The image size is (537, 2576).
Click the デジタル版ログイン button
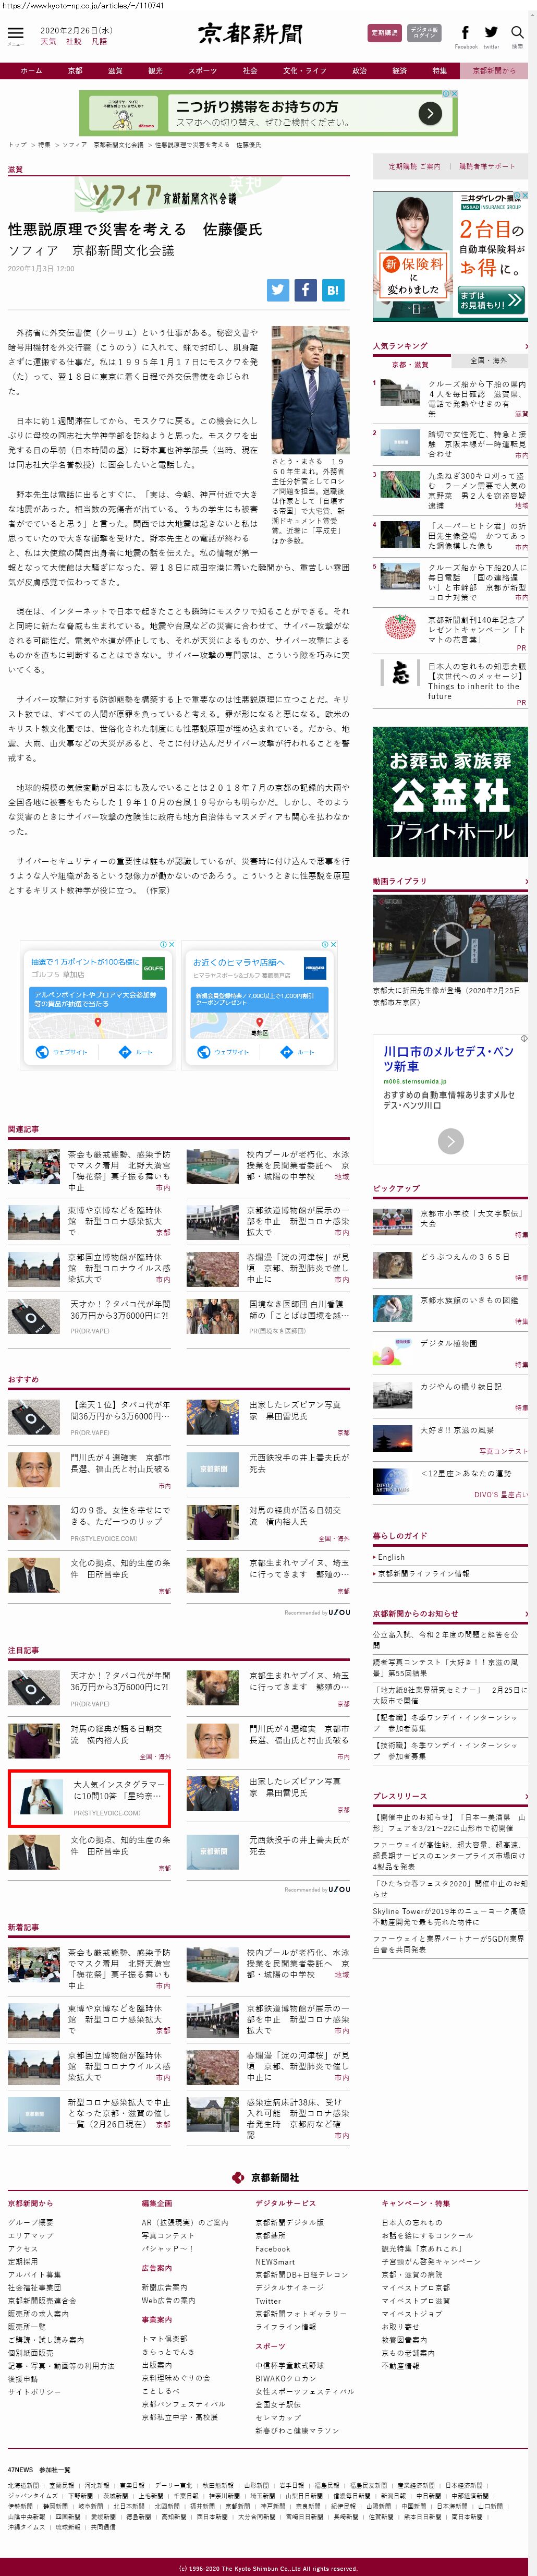(424, 33)
